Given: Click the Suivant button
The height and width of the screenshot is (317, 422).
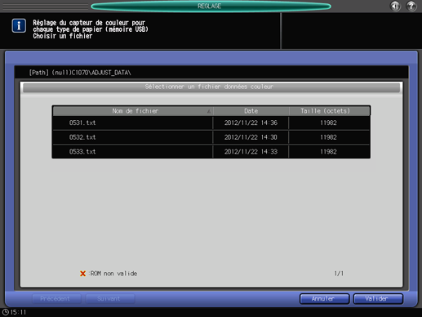Looking at the screenshot, I should tap(110, 299).
